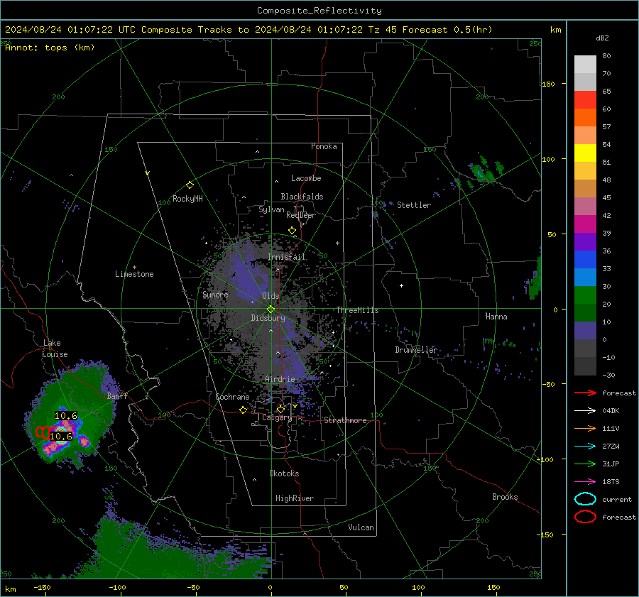Click the ThreeHills city label
Image resolution: width=639 pixels, height=597 pixels.
[357, 310]
